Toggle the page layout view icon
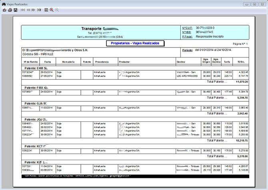The height and width of the screenshot is (190, 268). coord(46,9)
